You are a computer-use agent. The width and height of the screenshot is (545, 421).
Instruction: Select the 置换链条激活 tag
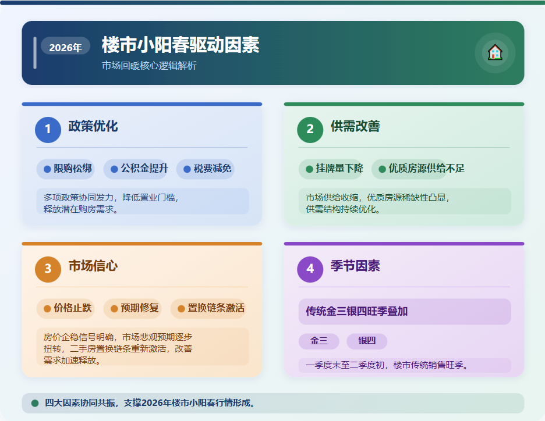coord(208,309)
